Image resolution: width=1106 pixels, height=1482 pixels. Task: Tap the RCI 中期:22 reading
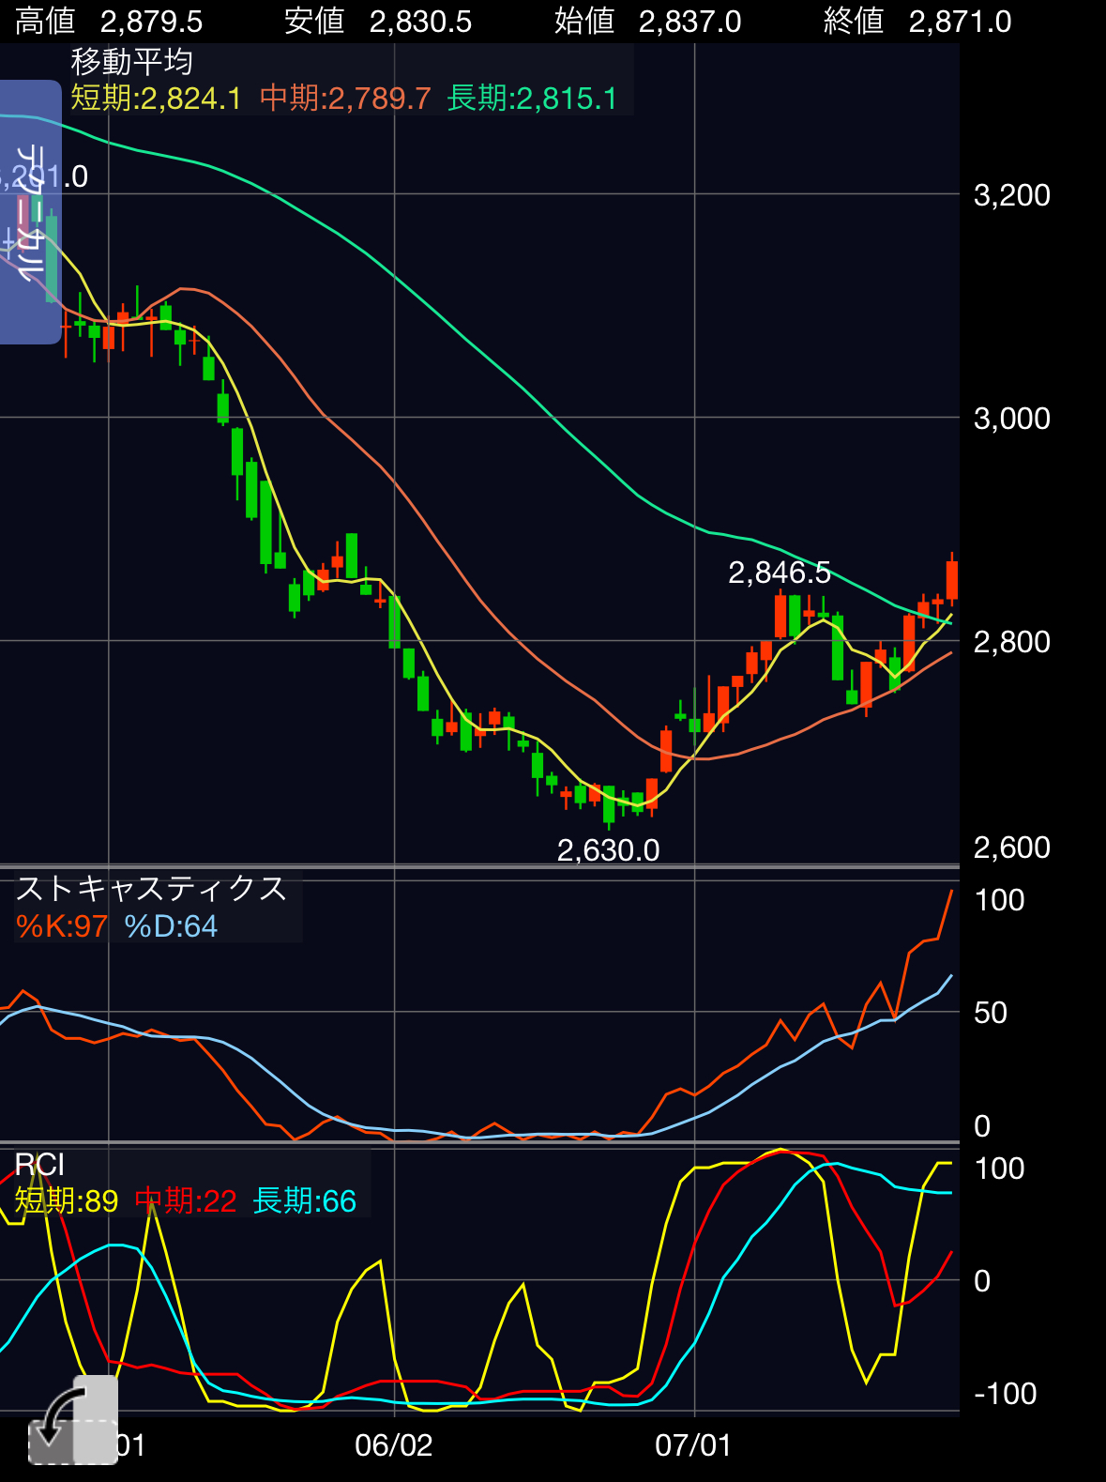coord(186,1201)
